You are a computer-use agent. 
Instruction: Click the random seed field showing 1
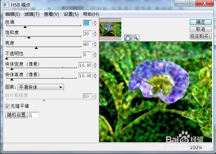click(x=34, y=115)
